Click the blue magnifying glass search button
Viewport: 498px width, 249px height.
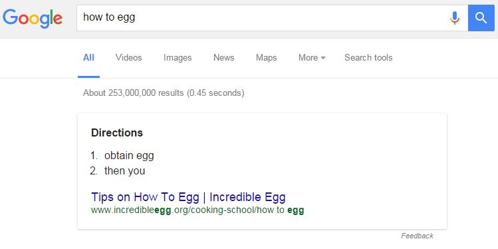(481, 18)
